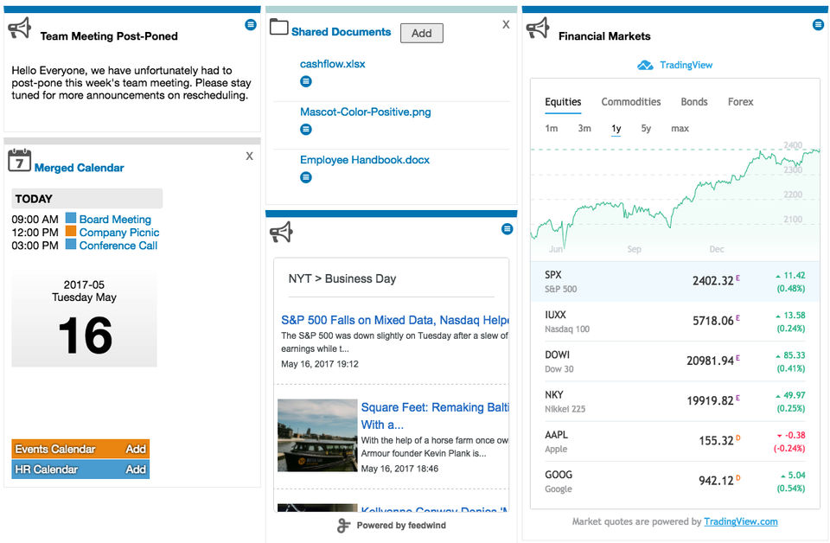Add the HR Calendar

pyautogui.click(x=136, y=470)
